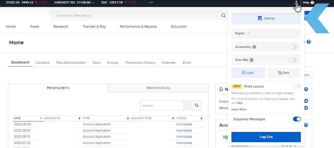Open the ticker bar three-dot menu
Viewport: 334px width, 148px height.
click(x=151, y=2)
